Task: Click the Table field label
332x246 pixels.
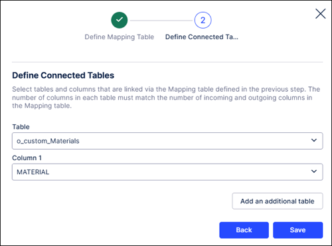Action: coord(21,127)
